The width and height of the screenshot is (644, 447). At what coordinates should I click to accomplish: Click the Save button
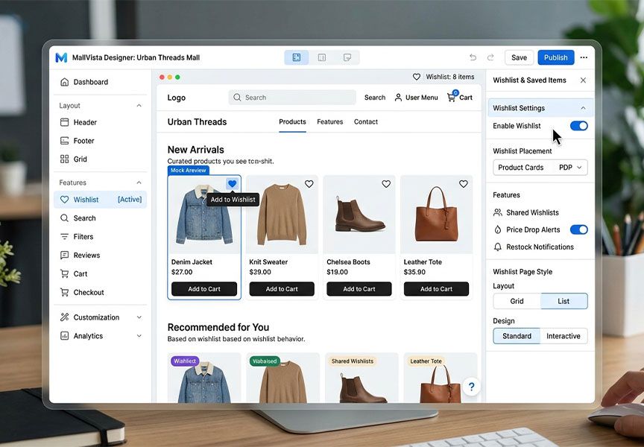click(x=519, y=57)
